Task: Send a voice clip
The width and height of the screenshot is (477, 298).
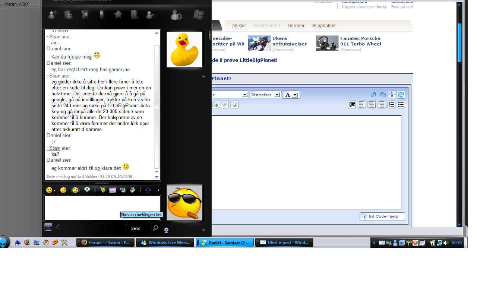Action: coord(87,190)
